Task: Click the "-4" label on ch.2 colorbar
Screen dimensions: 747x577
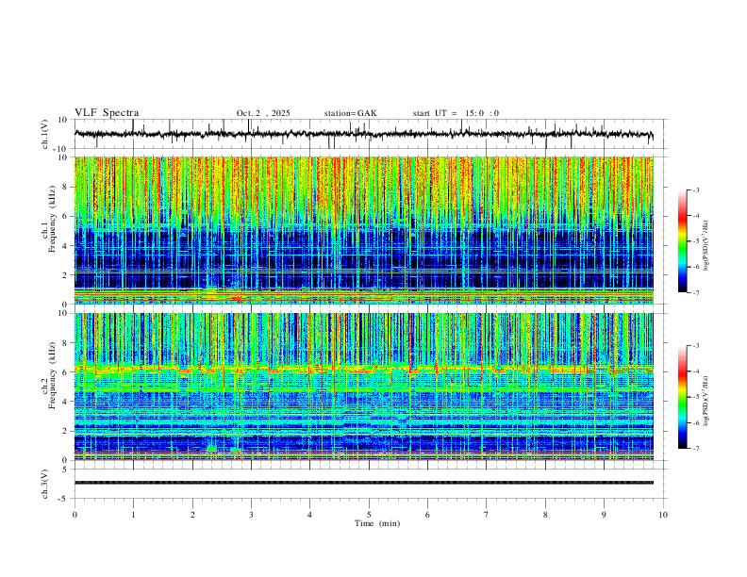Action: [695, 371]
